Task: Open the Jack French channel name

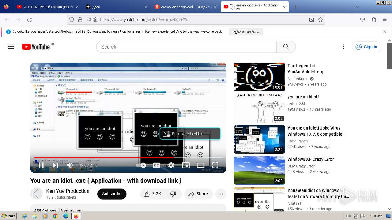Action: pyautogui.click(x=298, y=141)
